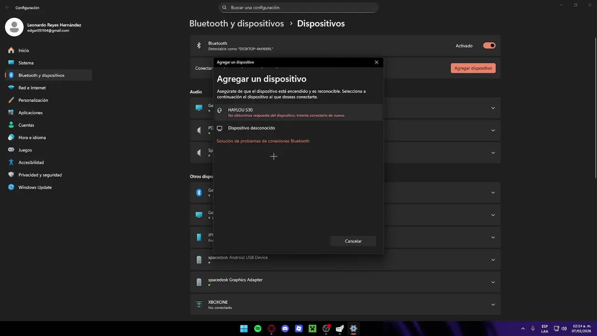The image size is (597, 336).
Task: Show hidden icons in system tray
Action: [x=522, y=329]
